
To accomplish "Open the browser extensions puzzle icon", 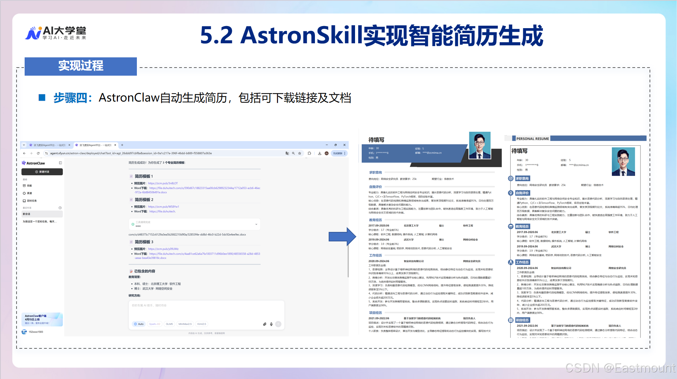I will pos(309,153).
